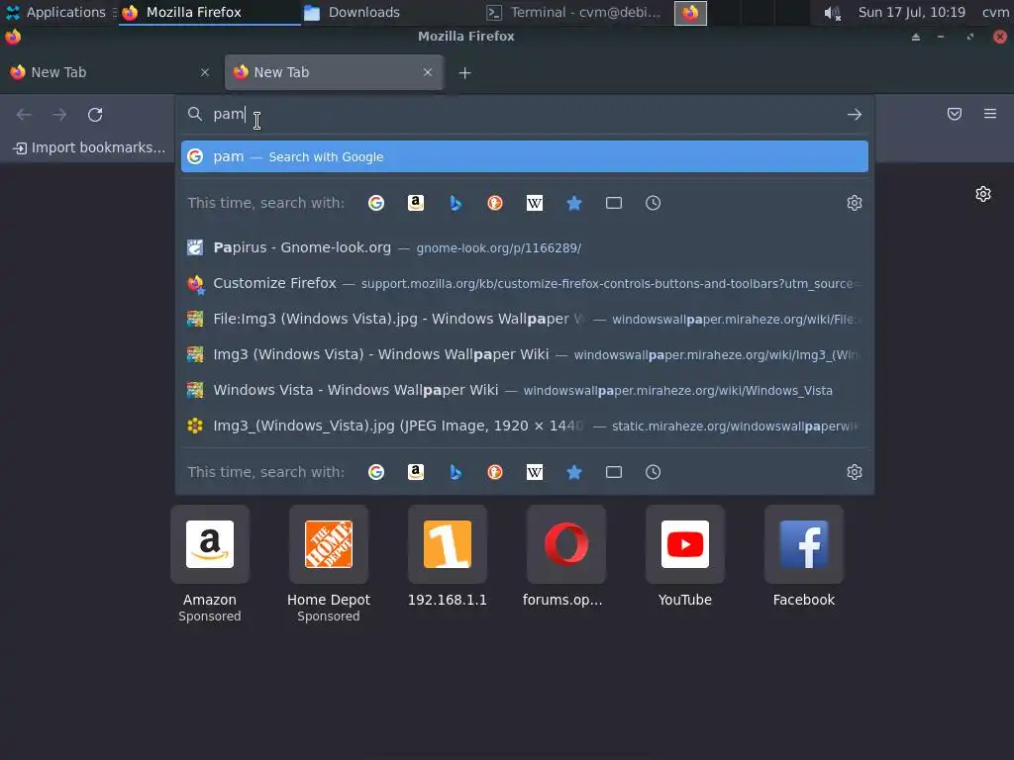The width and height of the screenshot is (1014, 760).
Task: Open the Papirus Gnome-look.org suggestion
Action: pos(525,247)
